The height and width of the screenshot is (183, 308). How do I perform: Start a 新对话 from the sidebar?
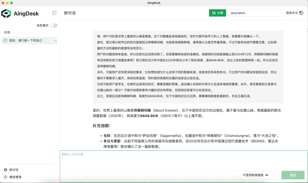pos(14,170)
